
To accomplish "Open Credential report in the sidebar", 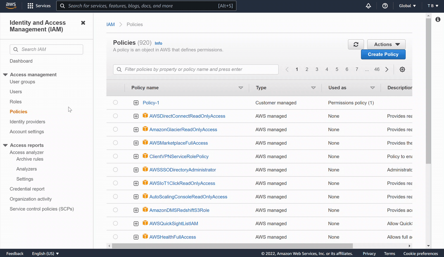I will coord(27,189).
